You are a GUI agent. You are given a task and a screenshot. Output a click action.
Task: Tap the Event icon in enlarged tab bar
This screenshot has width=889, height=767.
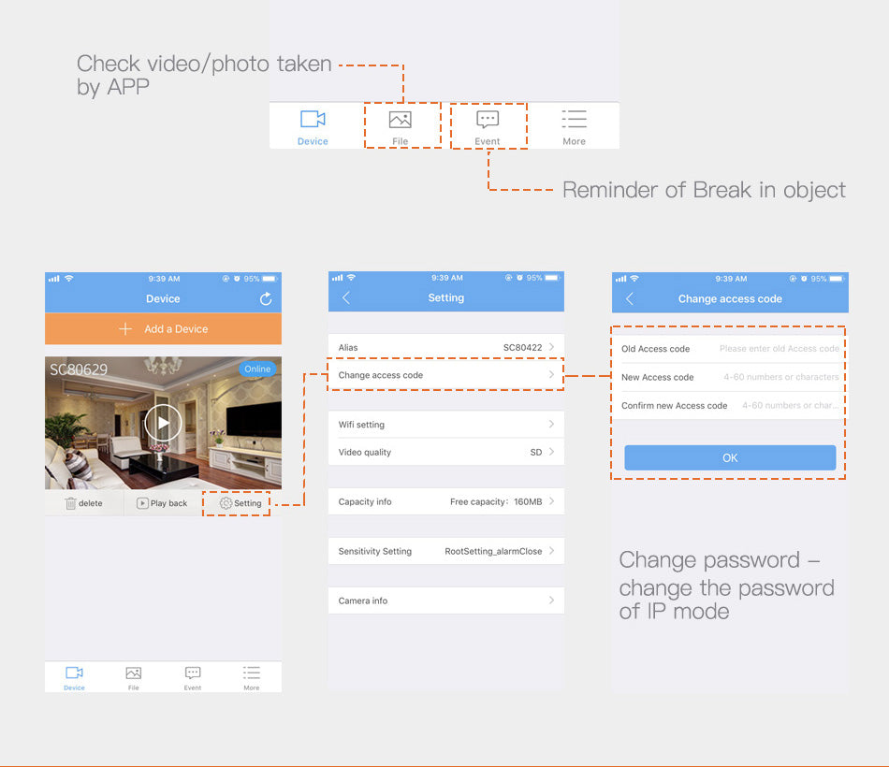tap(488, 120)
